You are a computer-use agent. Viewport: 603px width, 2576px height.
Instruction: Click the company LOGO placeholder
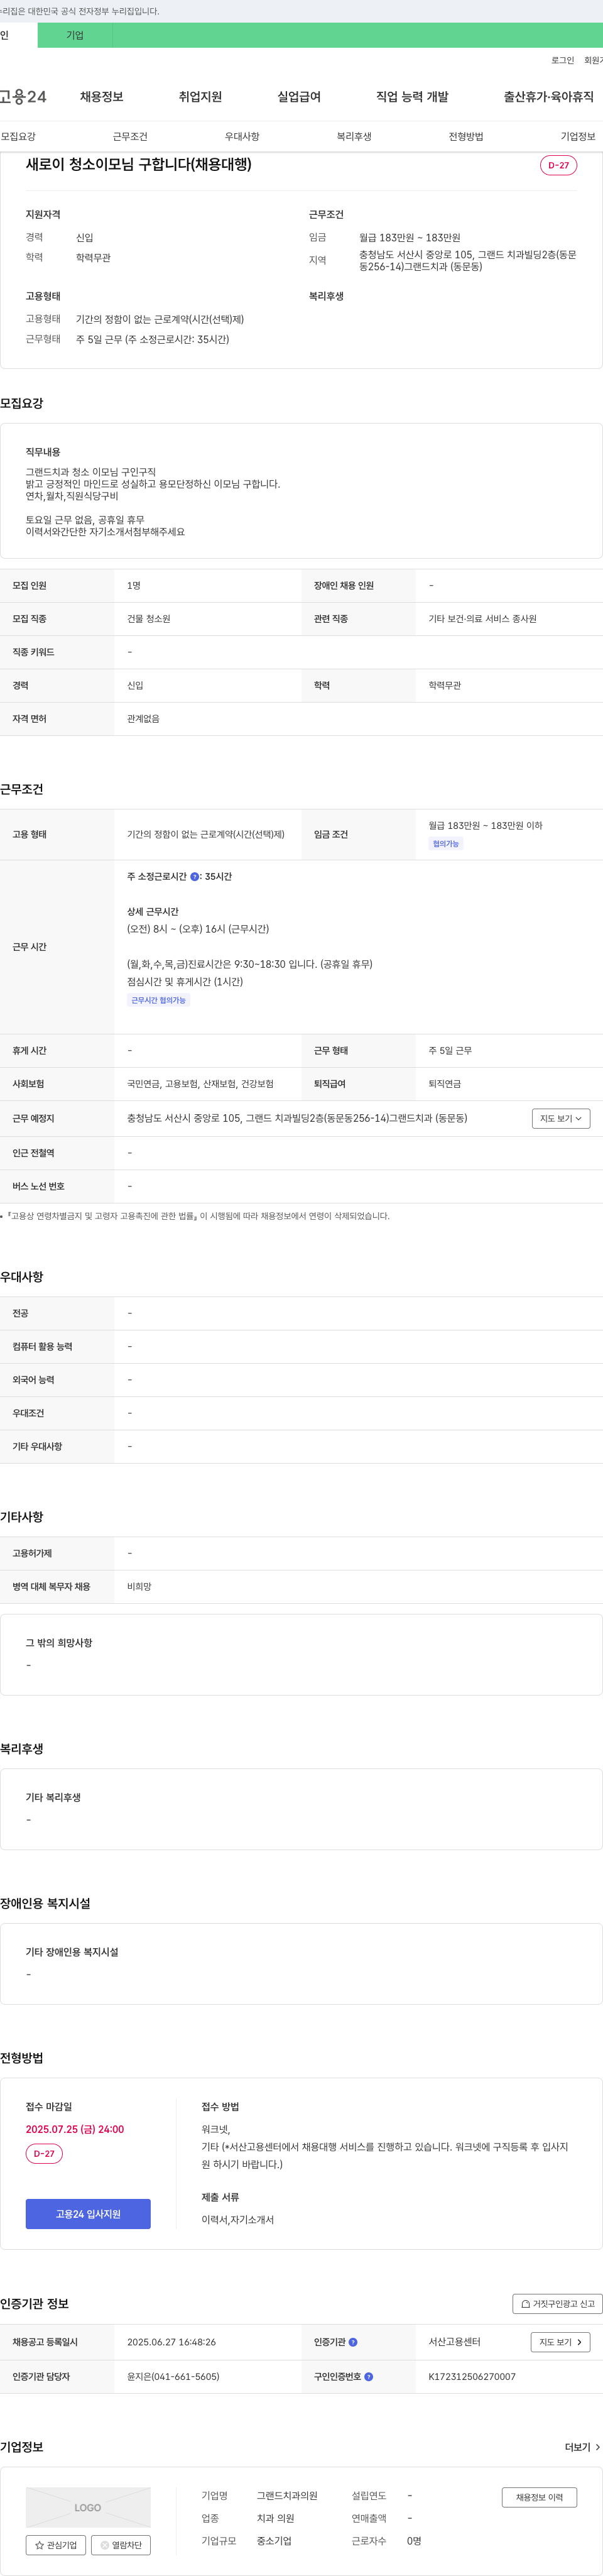tap(88, 2507)
